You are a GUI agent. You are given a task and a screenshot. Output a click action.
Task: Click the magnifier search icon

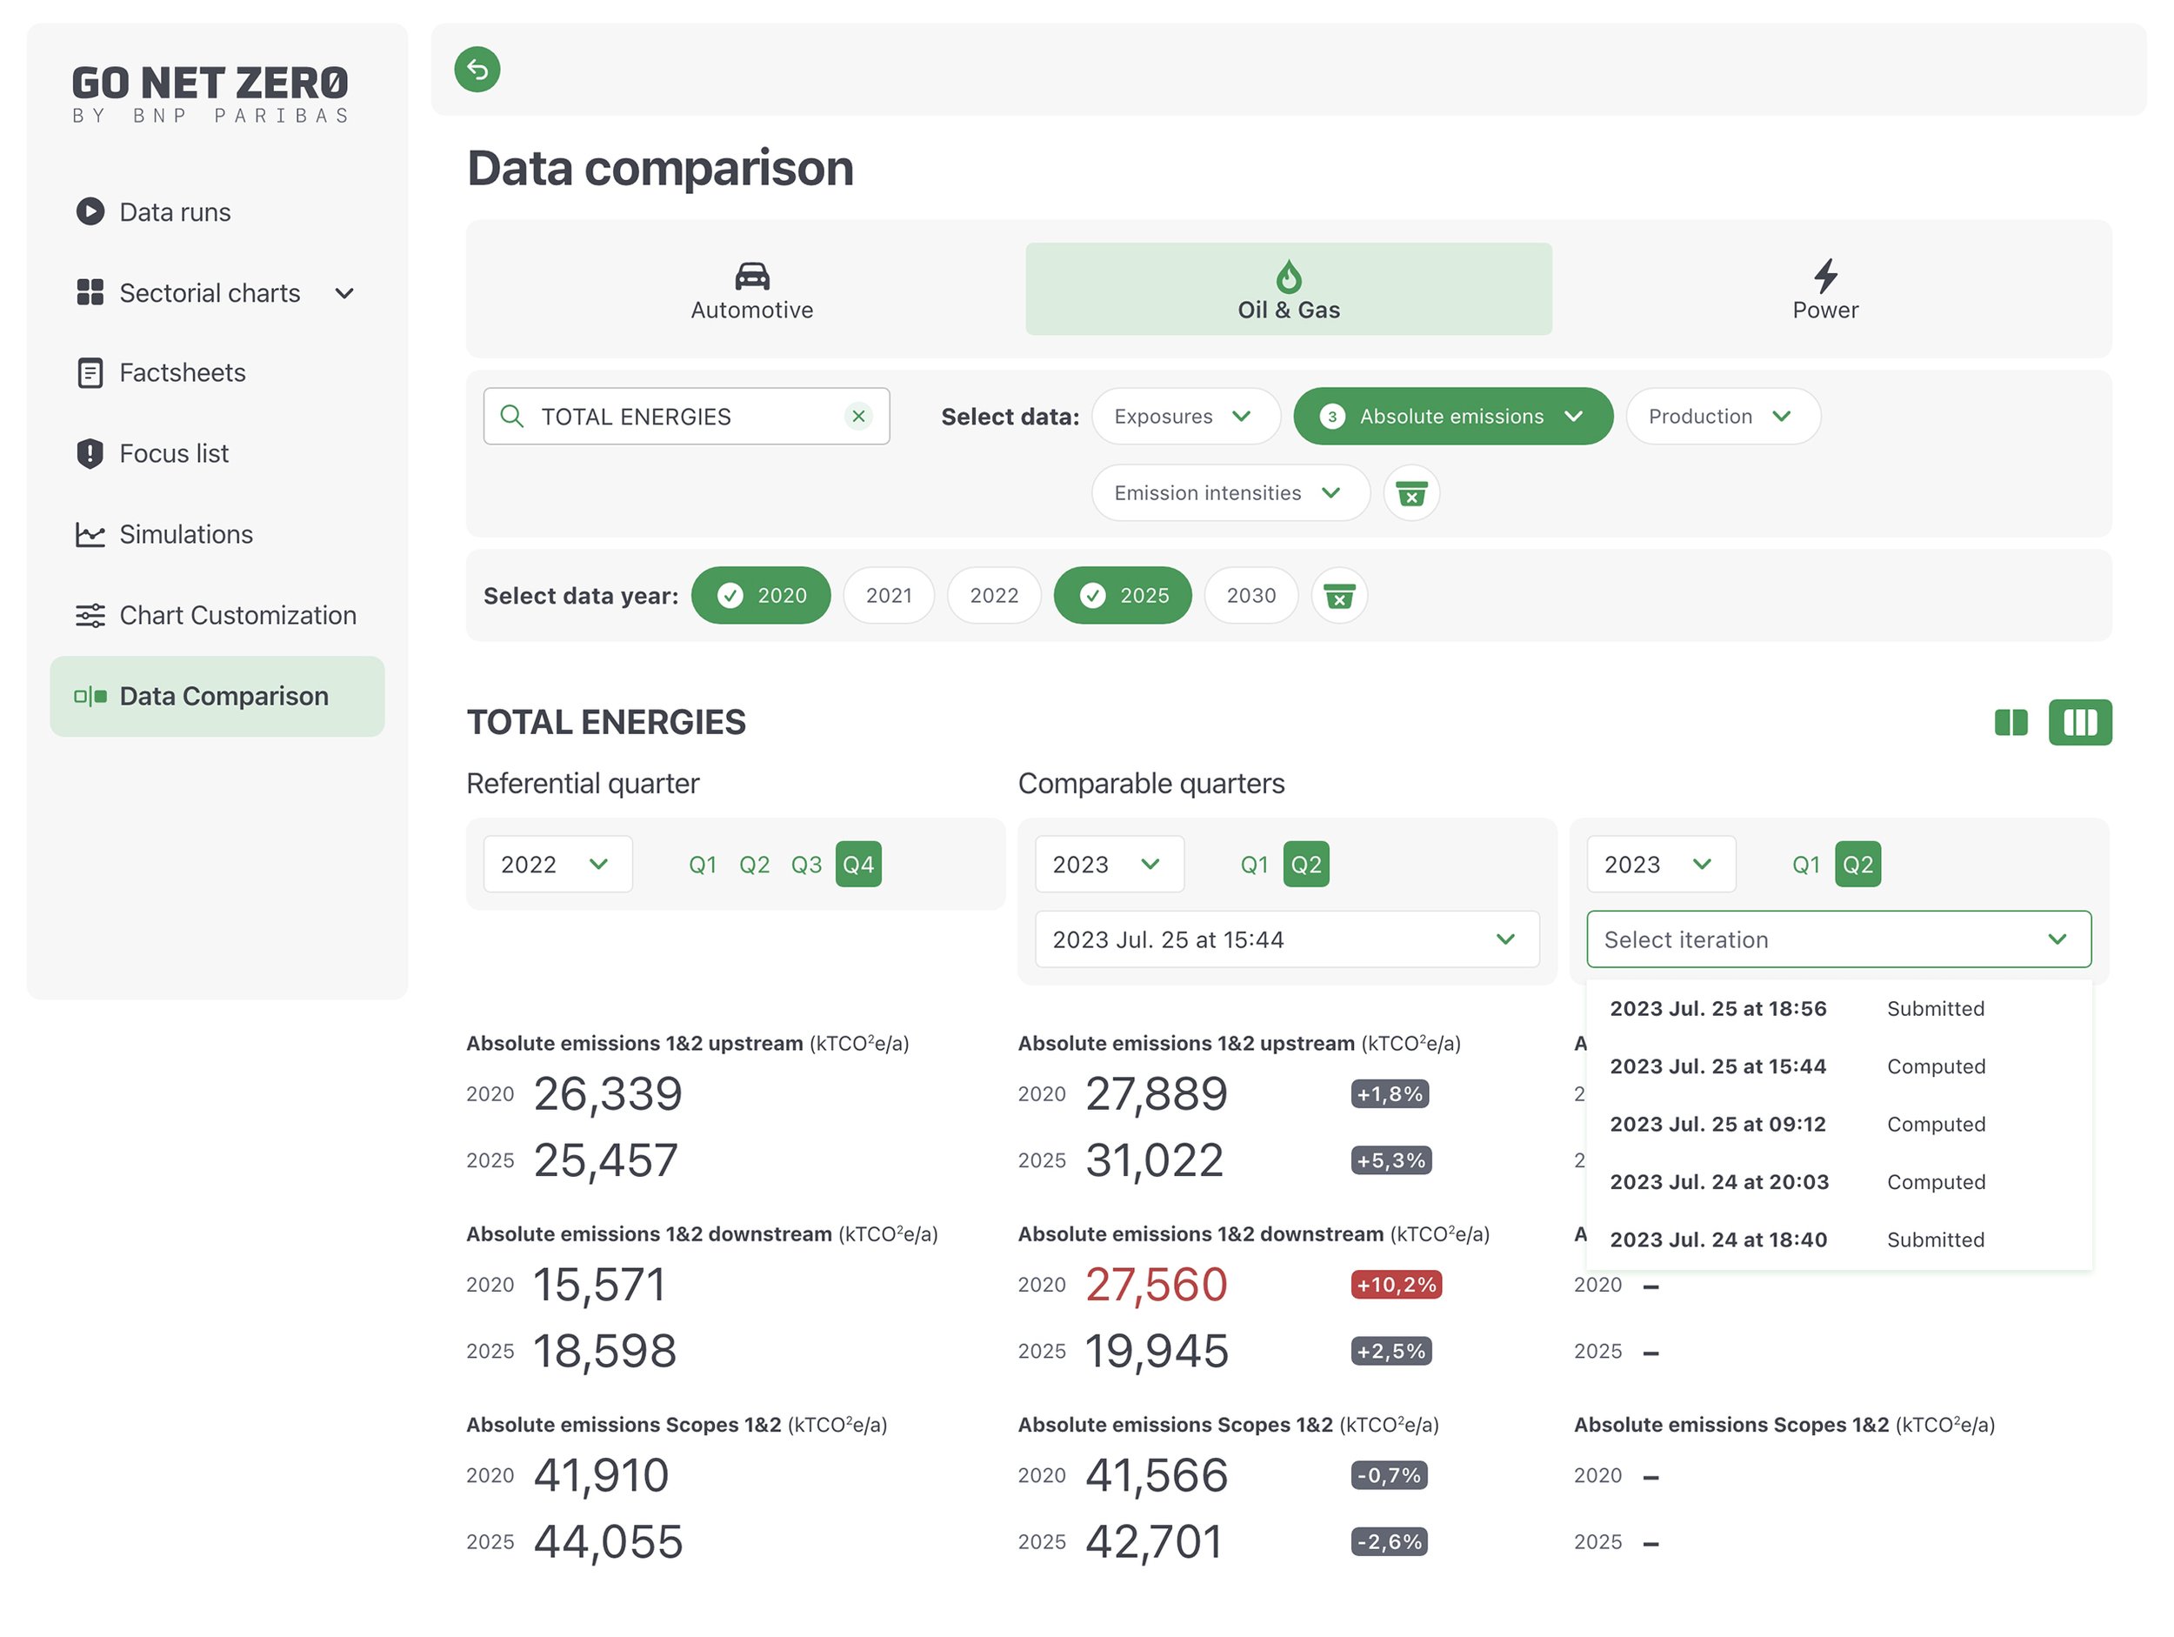(x=511, y=416)
